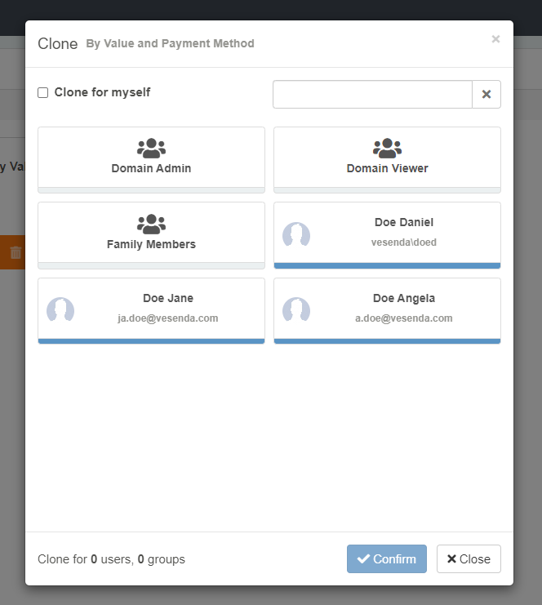This screenshot has width=542, height=605.
Task: Click the Family Members group icon
Action: coord(151,224)
